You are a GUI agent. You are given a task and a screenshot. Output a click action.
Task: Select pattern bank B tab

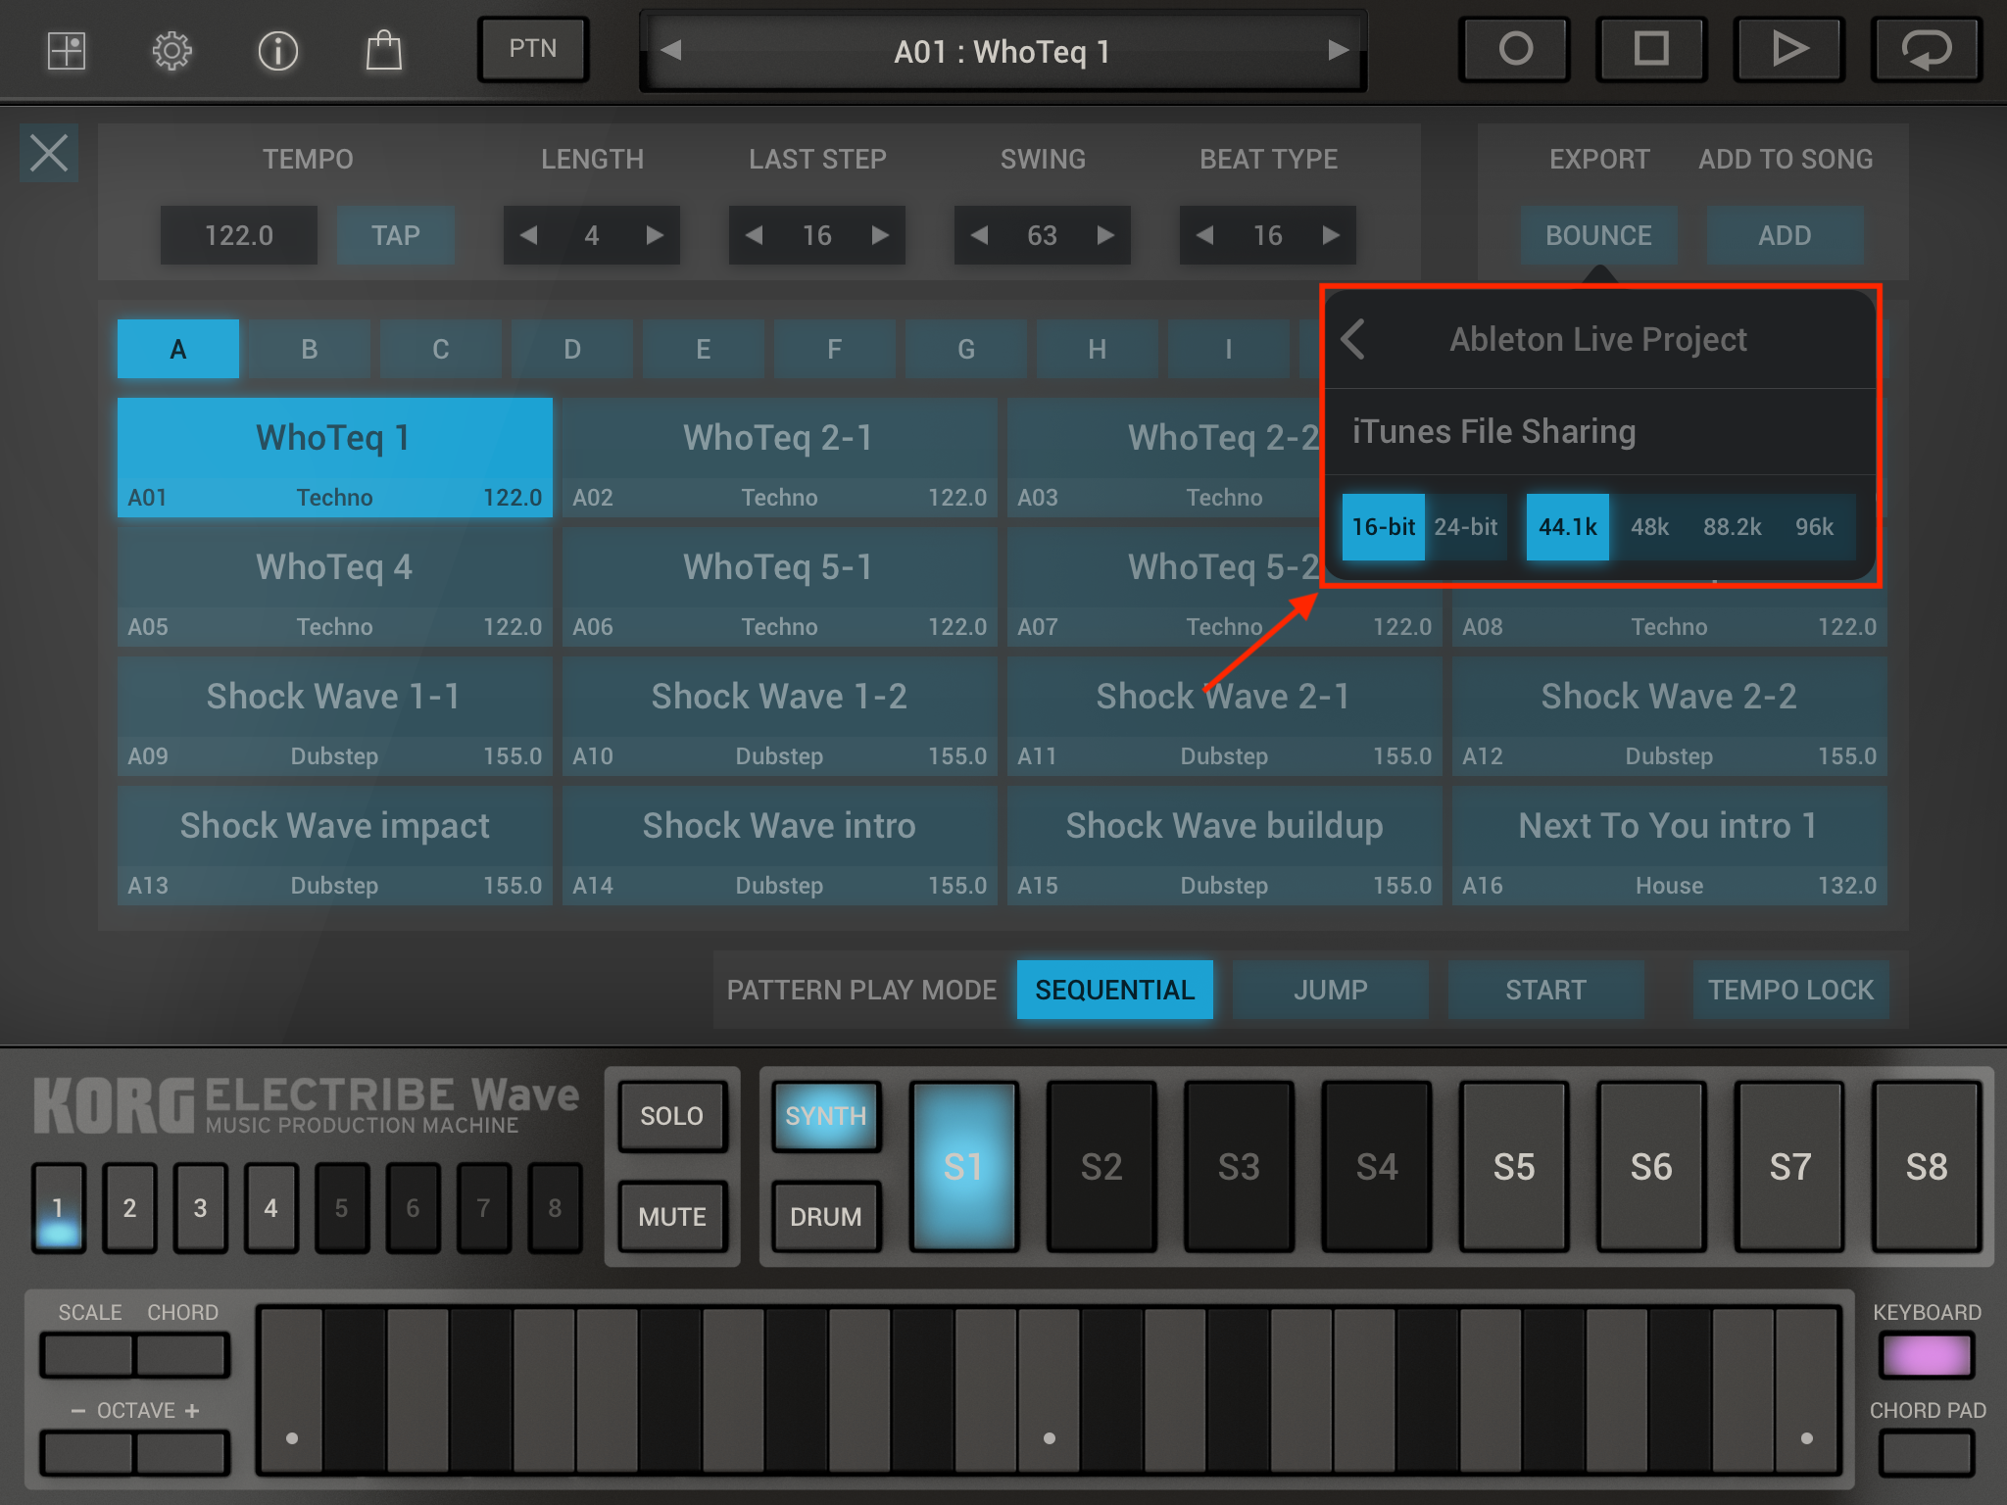tap(309, 349)
